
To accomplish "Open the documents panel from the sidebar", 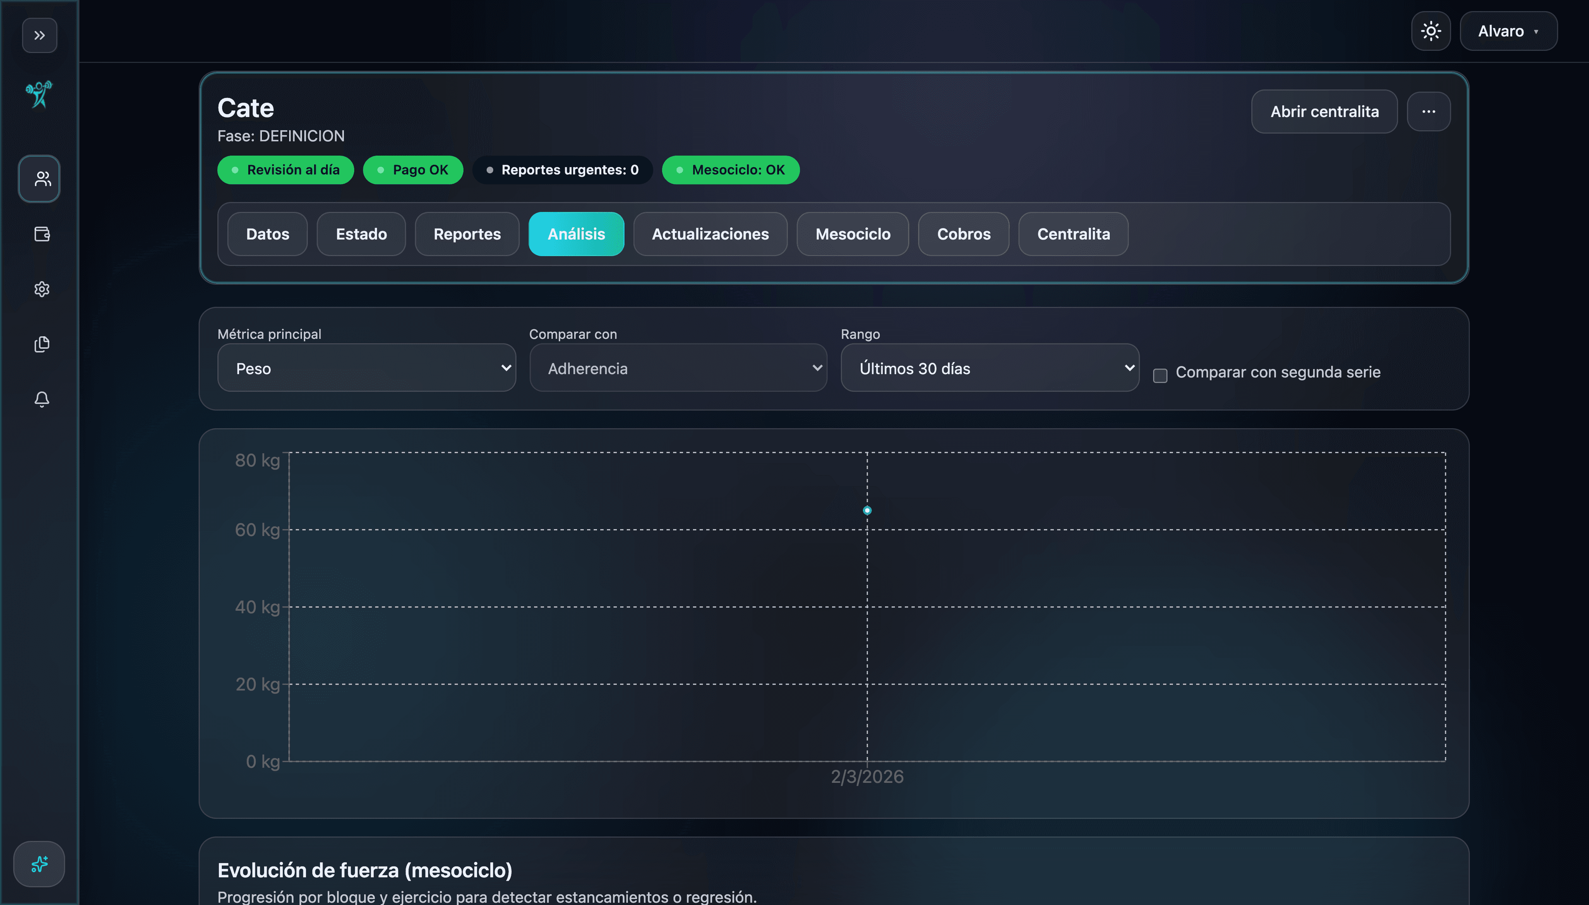I will [x=41, y=344].
